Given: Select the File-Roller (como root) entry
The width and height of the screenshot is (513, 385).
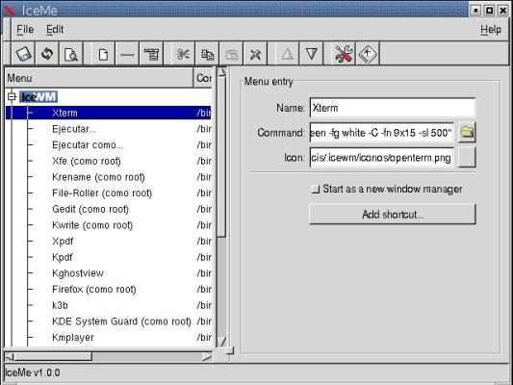Looking at the screenshot, I should click(x=108, y=192).
